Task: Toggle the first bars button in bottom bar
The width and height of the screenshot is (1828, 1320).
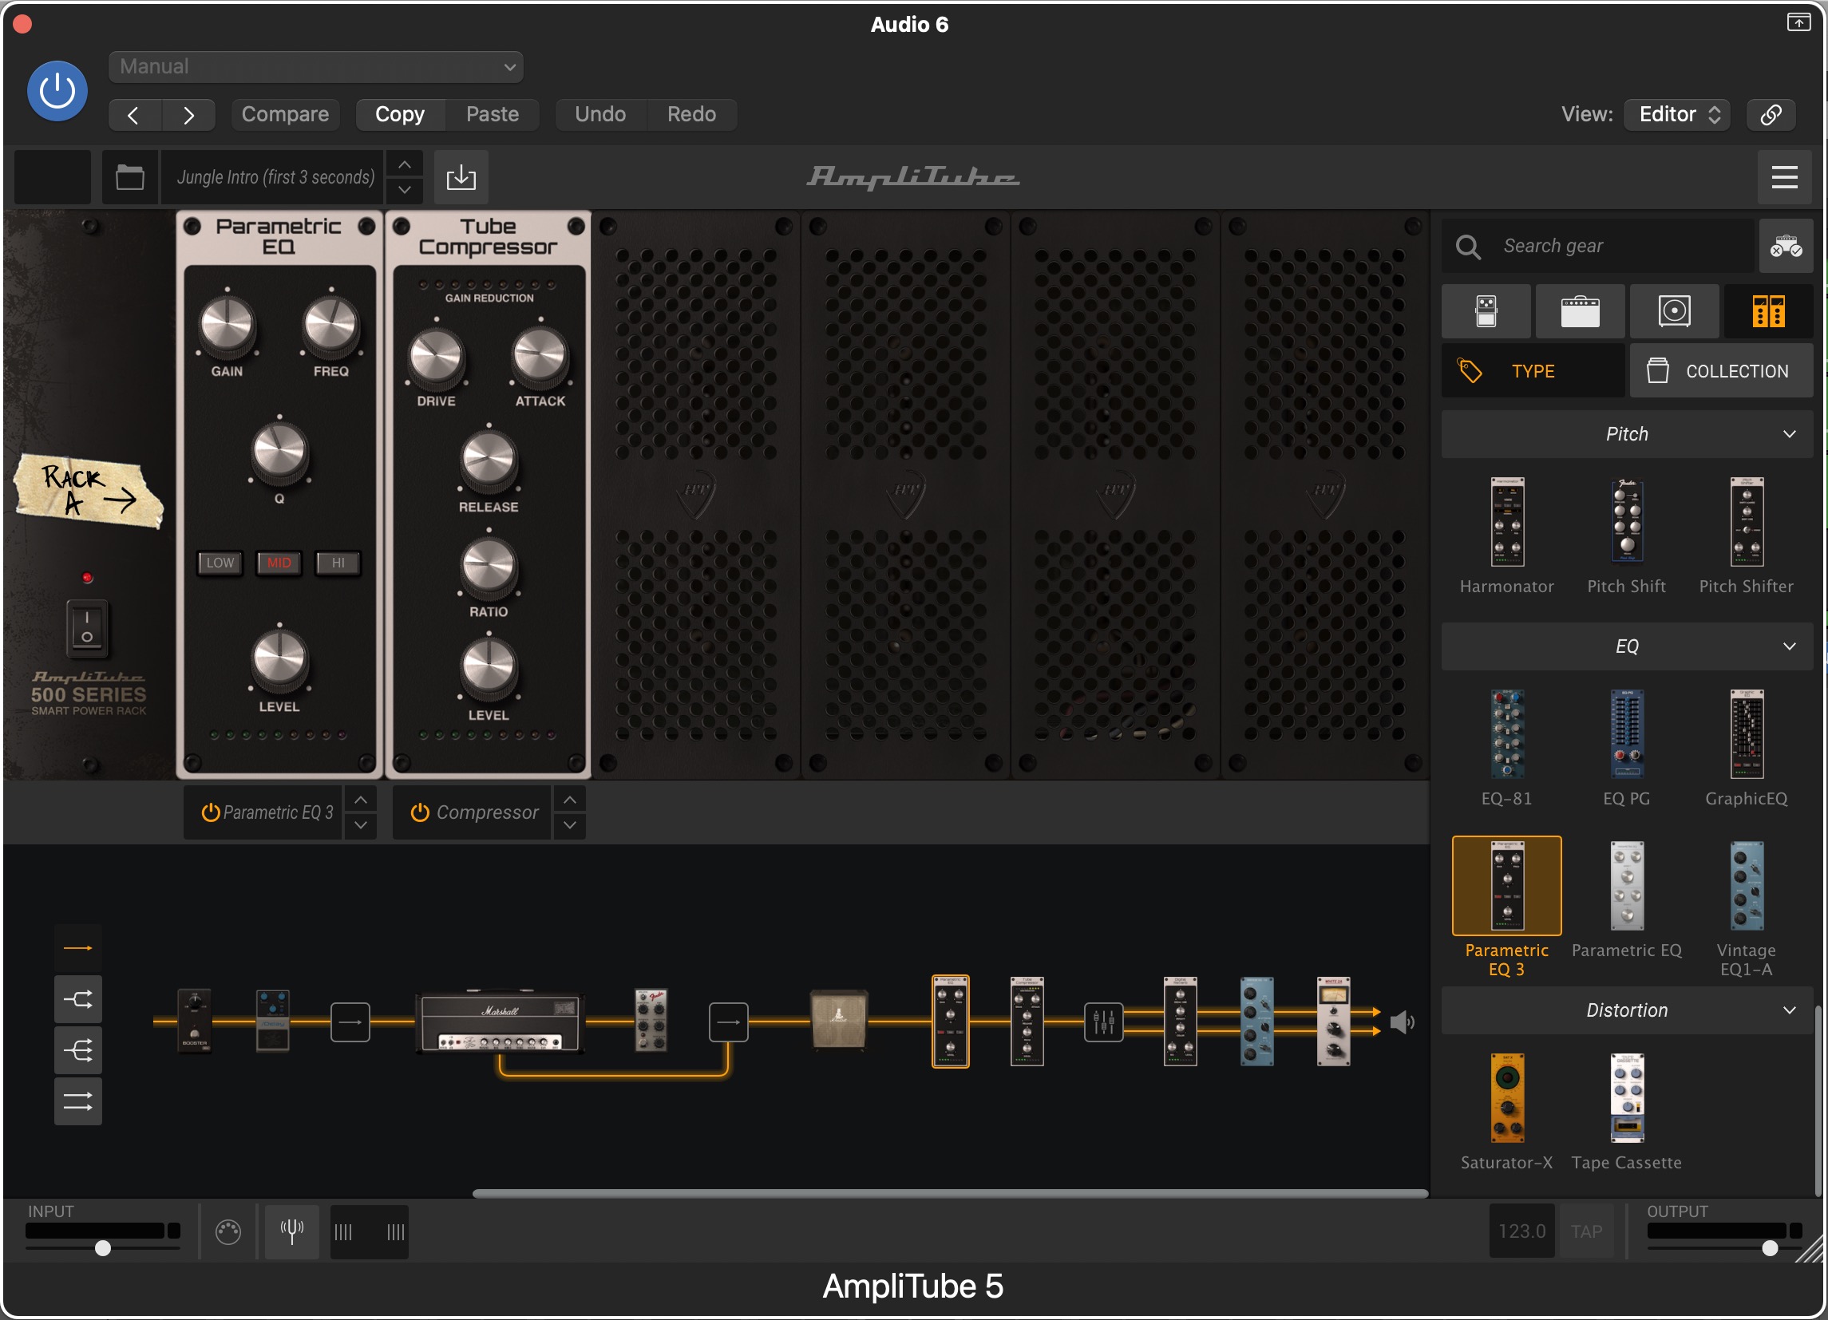Action: coord(343,1231)
